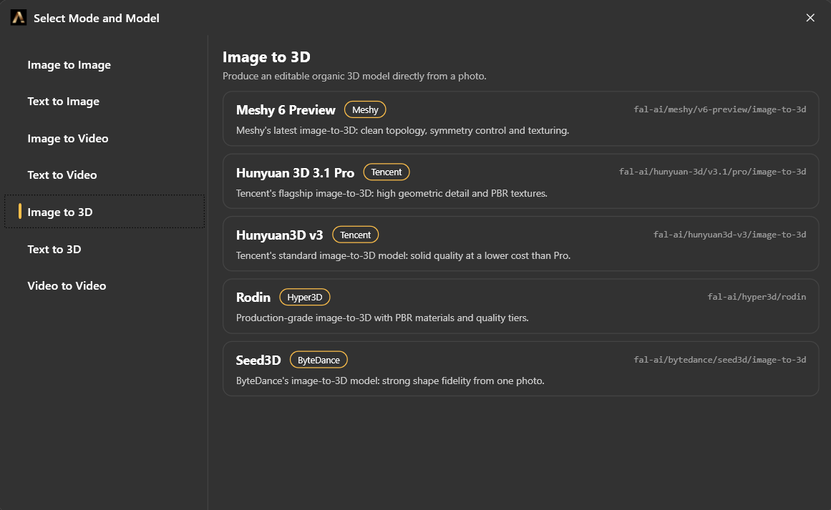The image size is (831, 510).
Task: Pick the Hunyuan3D v3 model
Action: click(521, 244)
